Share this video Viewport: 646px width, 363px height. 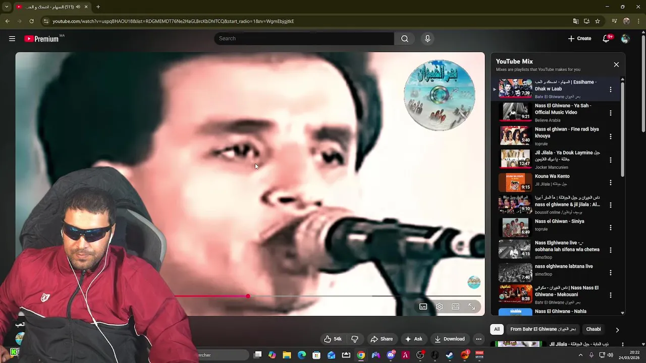382,339
